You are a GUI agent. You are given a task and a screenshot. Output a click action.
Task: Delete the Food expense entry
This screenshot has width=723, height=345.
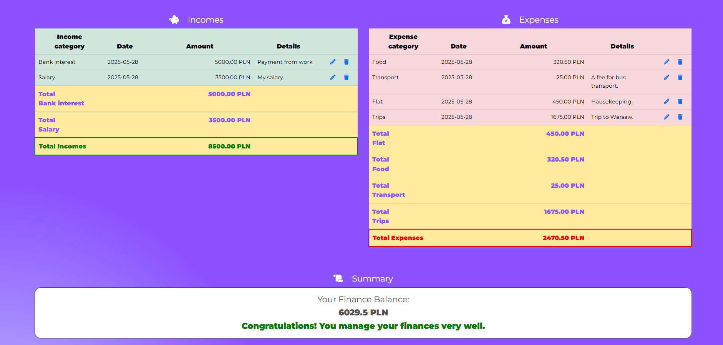pos(680,62)
